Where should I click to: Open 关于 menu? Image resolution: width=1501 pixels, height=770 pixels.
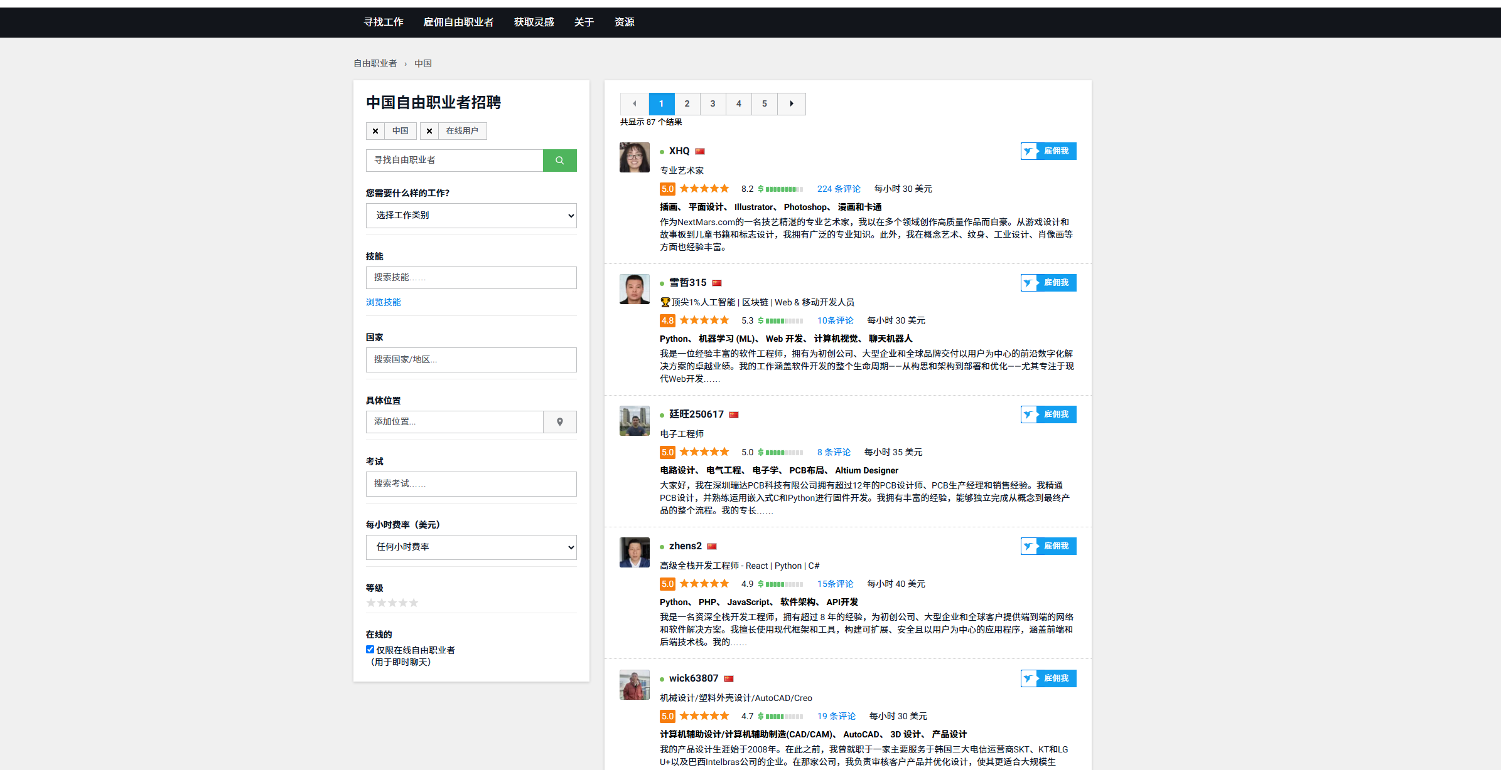coord(584,23)
